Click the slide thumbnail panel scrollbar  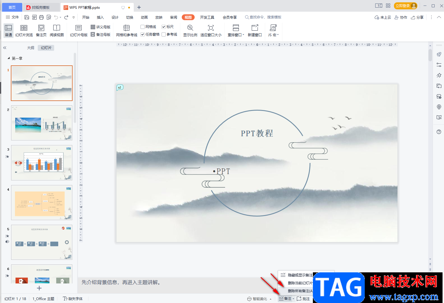pyautogui.click(x=75, y=88)
